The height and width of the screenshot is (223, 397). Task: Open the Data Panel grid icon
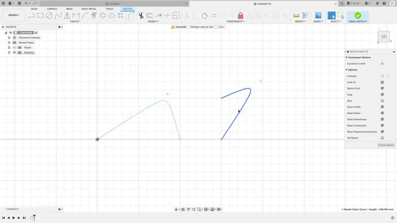(x=3, y=3)
